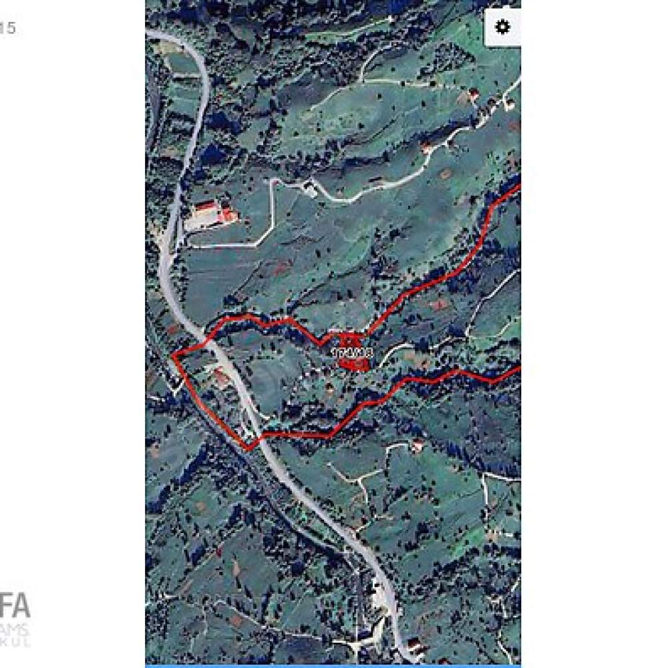The width and height of the screenshot is (668, 668).
Task: Click the blue bar along the map's bottom edge
Action: pos(333,666)
